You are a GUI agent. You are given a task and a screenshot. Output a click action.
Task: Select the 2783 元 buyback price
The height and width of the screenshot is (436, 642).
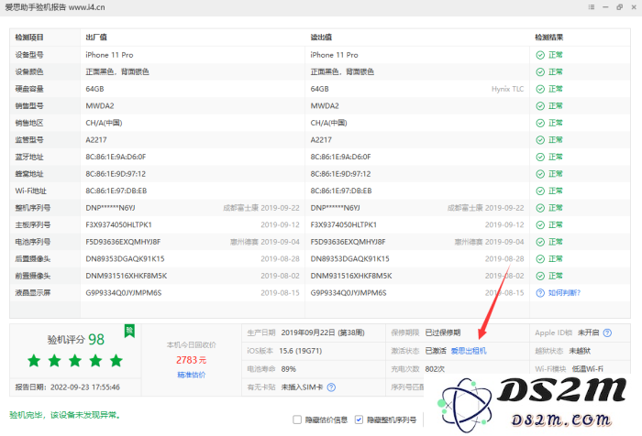(x=191, y=360)
